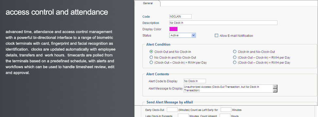
Task: Select (Clock-Out – Clock-In) < RWH per Day
Action: [x=235, y=58]
